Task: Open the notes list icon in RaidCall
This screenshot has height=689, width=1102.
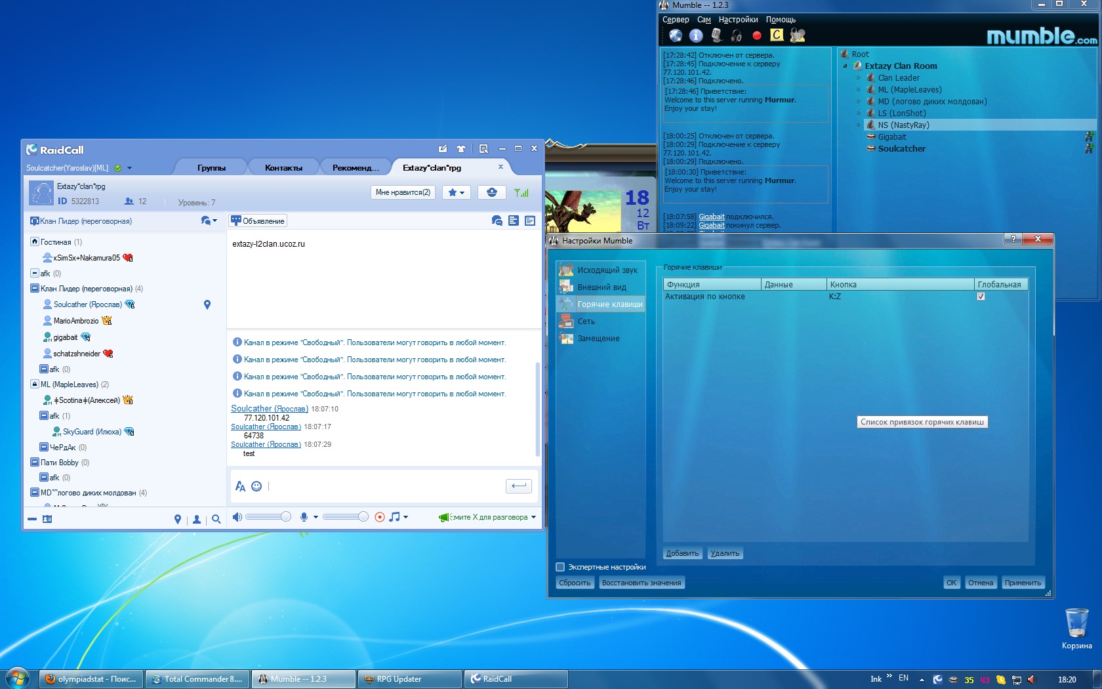Action: (x=514, y=221)
